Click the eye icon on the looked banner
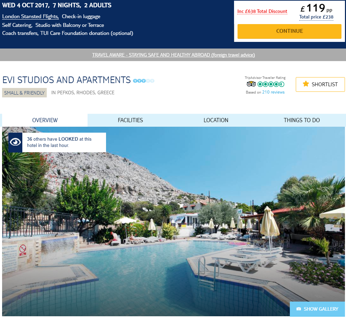 tap(15, 142)
